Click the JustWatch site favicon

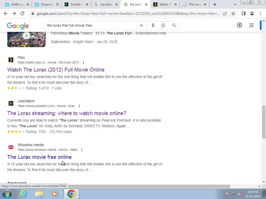(11, 103)
